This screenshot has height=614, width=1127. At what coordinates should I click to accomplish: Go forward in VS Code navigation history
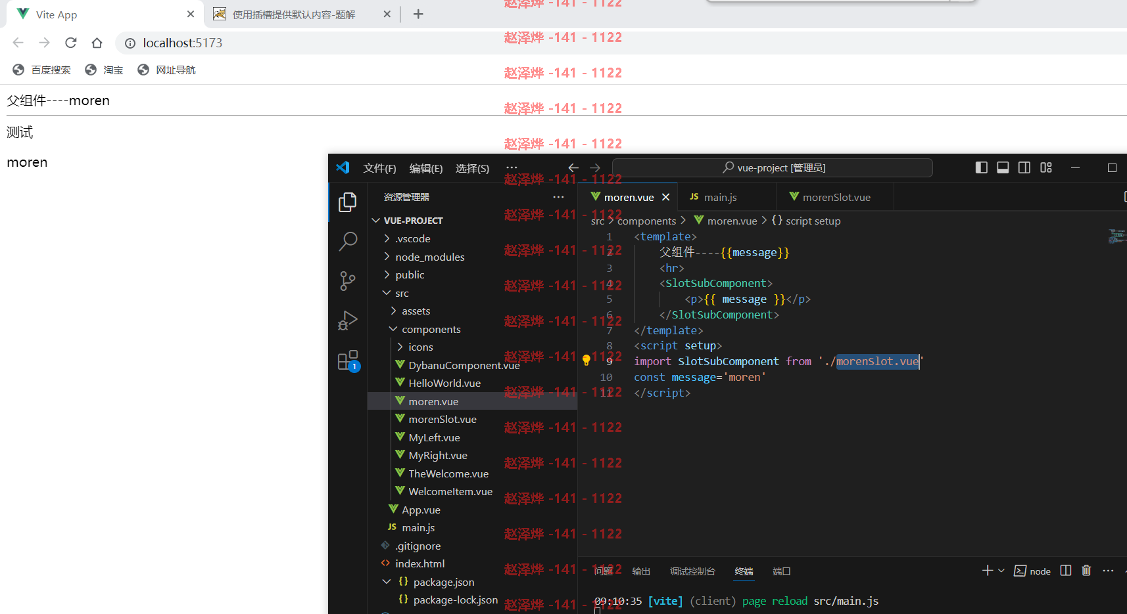[x=595, y=168]
